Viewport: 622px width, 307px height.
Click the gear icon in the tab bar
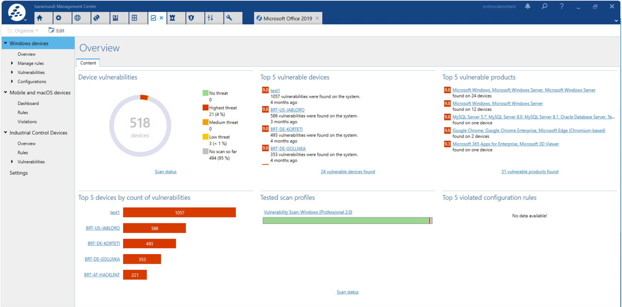coord(58,18)
